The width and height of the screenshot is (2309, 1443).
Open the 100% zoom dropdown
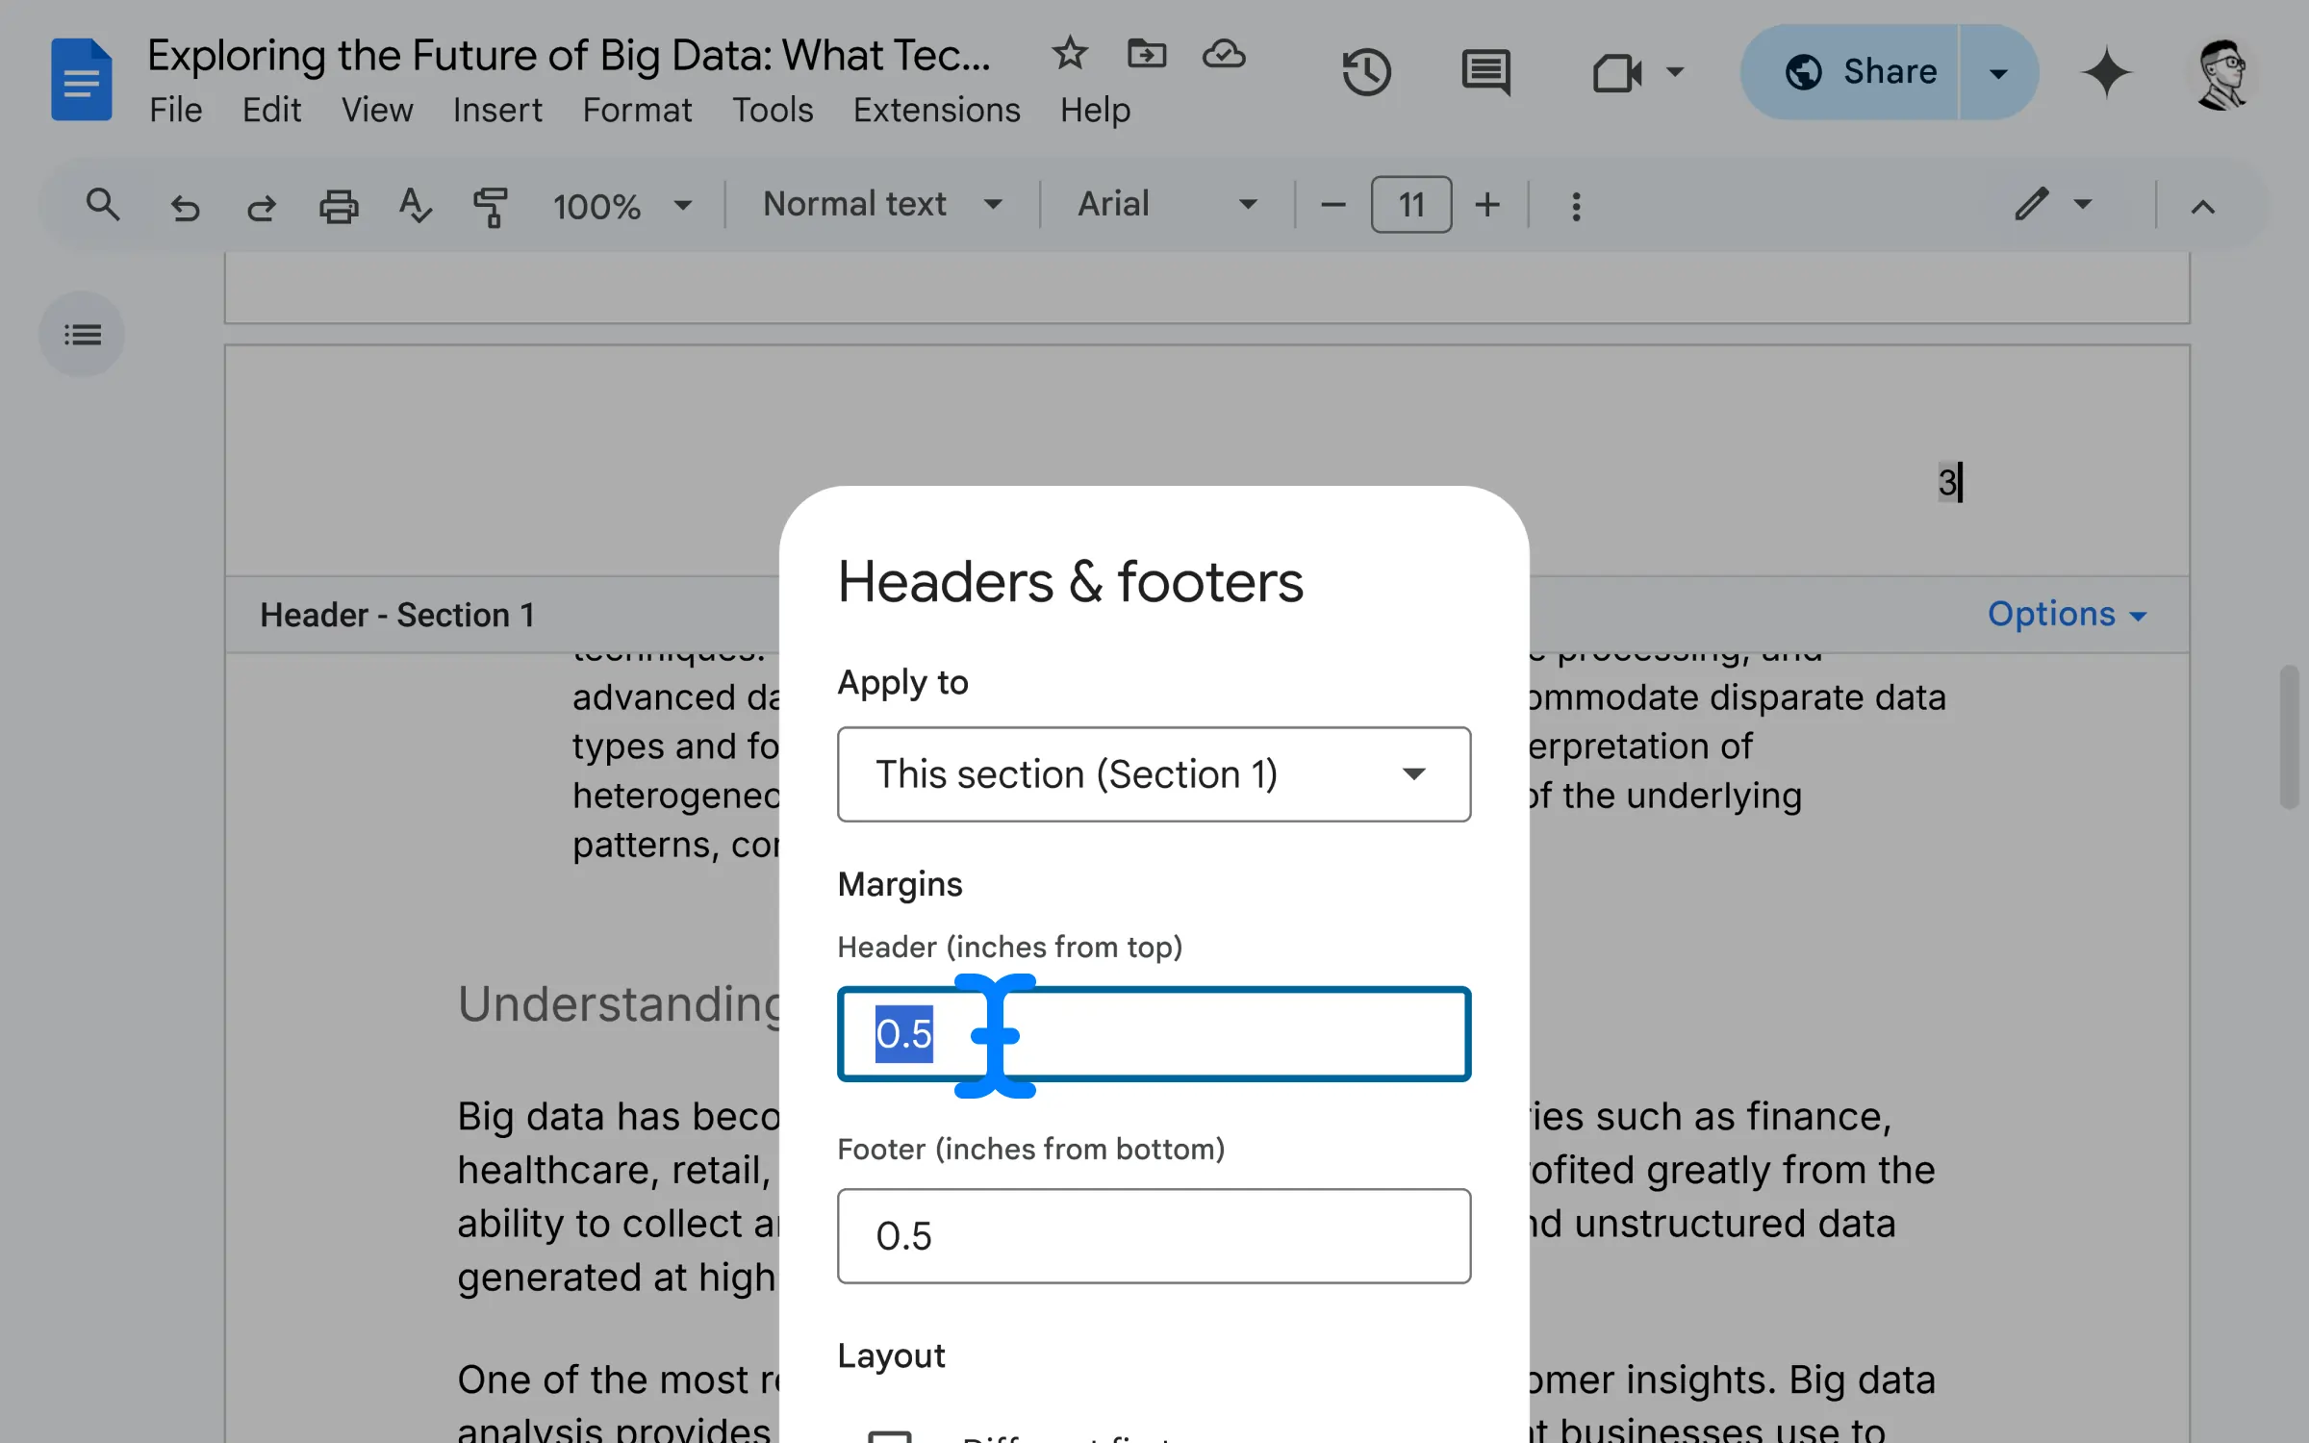click(622, 205)
